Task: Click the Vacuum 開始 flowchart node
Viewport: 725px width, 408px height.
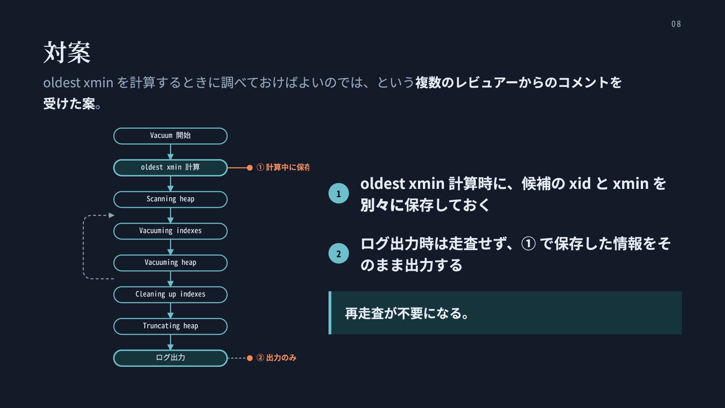Action: coord(170,136)
